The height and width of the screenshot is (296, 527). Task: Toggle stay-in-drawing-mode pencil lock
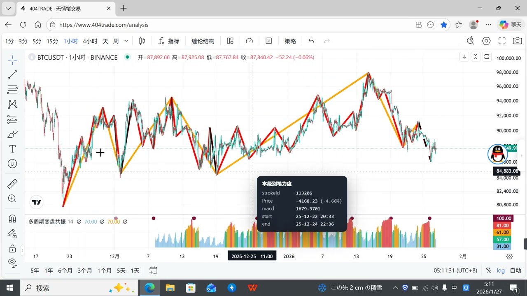pyautogui.click(x=12, y=234)
